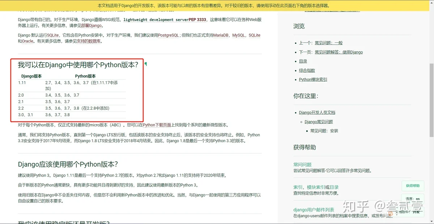Click the Python版本 column header
Image resolution: width=434 pixels, height=224 pixels.
(x=85, y=76)
